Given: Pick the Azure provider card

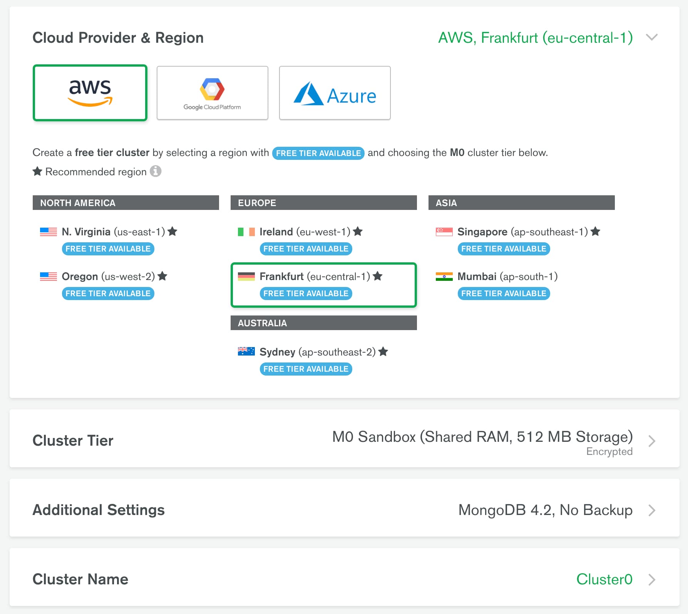Looking at the screenshot, I should [x=335, y=93].
